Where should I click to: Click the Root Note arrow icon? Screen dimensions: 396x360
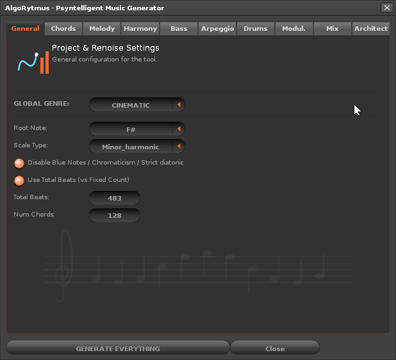point(179,129)
